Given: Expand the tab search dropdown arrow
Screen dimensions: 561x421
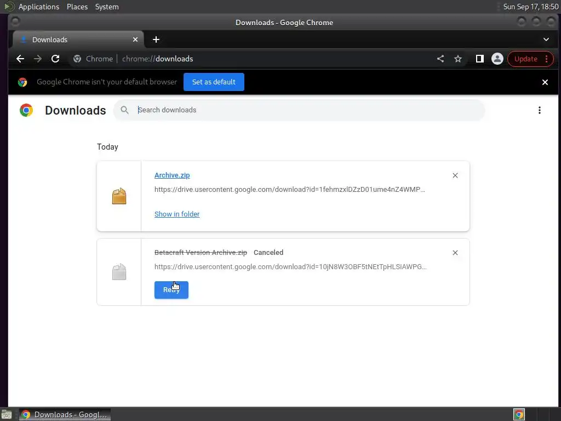Looking at the screenshot, I should (x=546, y=39).
